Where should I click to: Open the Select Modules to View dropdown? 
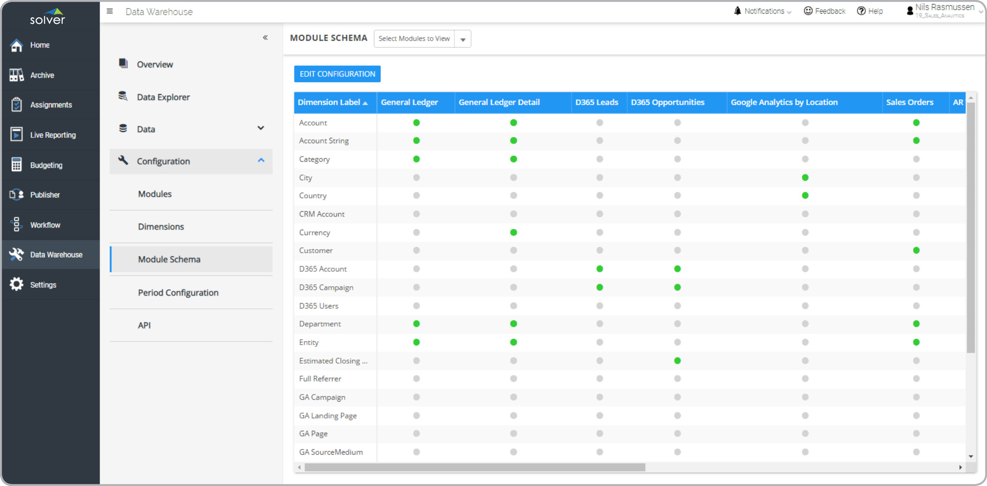423,39
